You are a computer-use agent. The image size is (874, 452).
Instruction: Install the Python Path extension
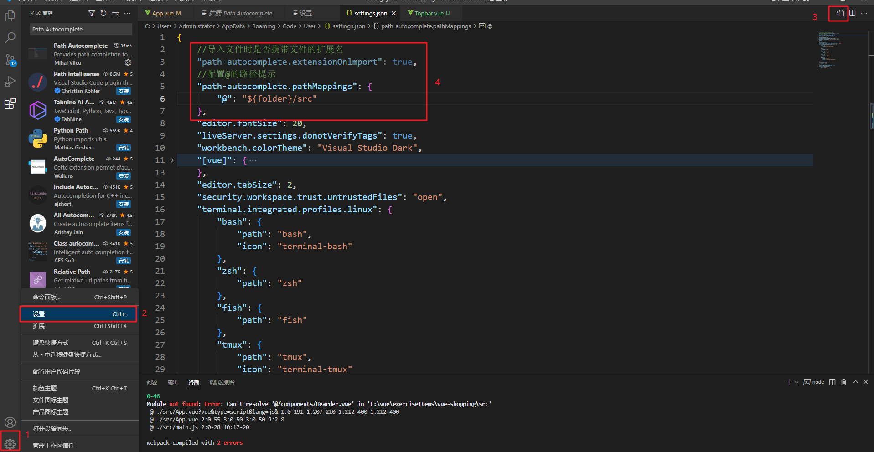click(124, 148)
